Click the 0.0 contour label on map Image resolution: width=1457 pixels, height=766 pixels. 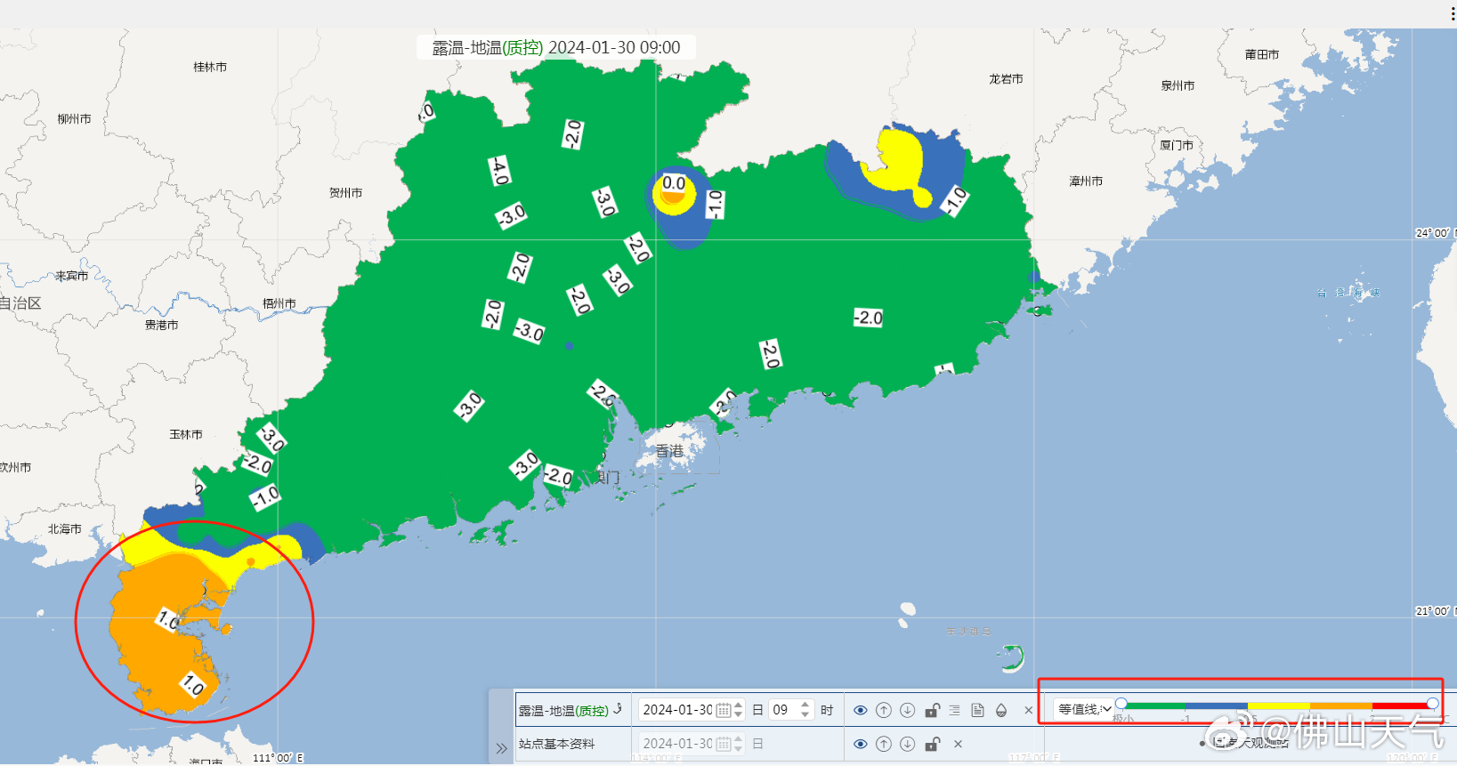(674, 183)
